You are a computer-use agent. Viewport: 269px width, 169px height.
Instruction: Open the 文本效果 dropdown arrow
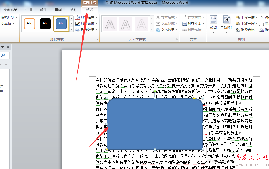pyautogui.click(x=177, y=30)
